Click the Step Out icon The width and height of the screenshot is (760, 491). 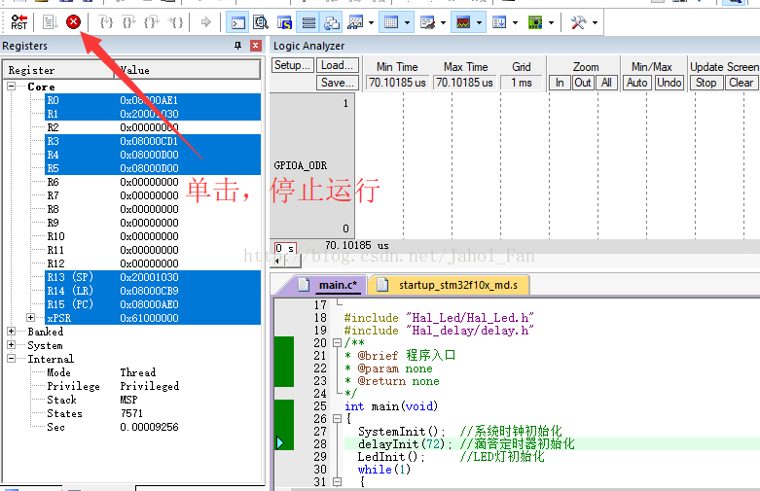click(x=152, y=22)
